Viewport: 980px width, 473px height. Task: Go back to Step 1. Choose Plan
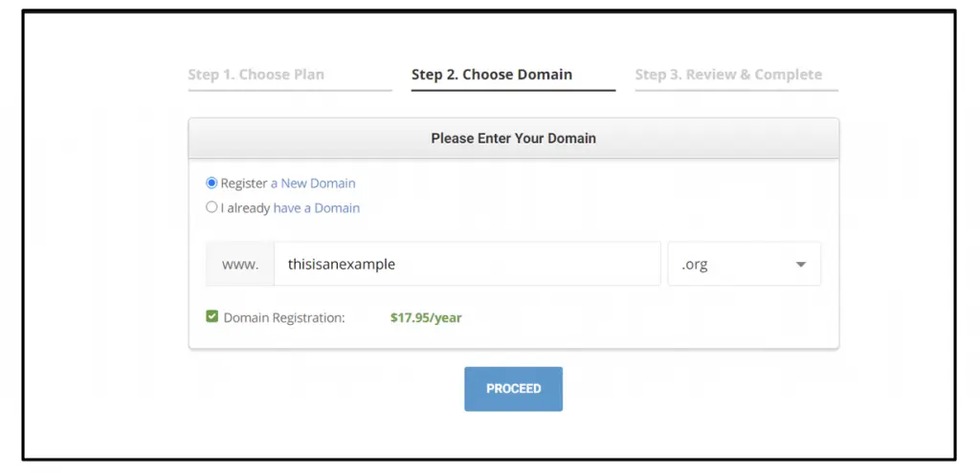256,75
